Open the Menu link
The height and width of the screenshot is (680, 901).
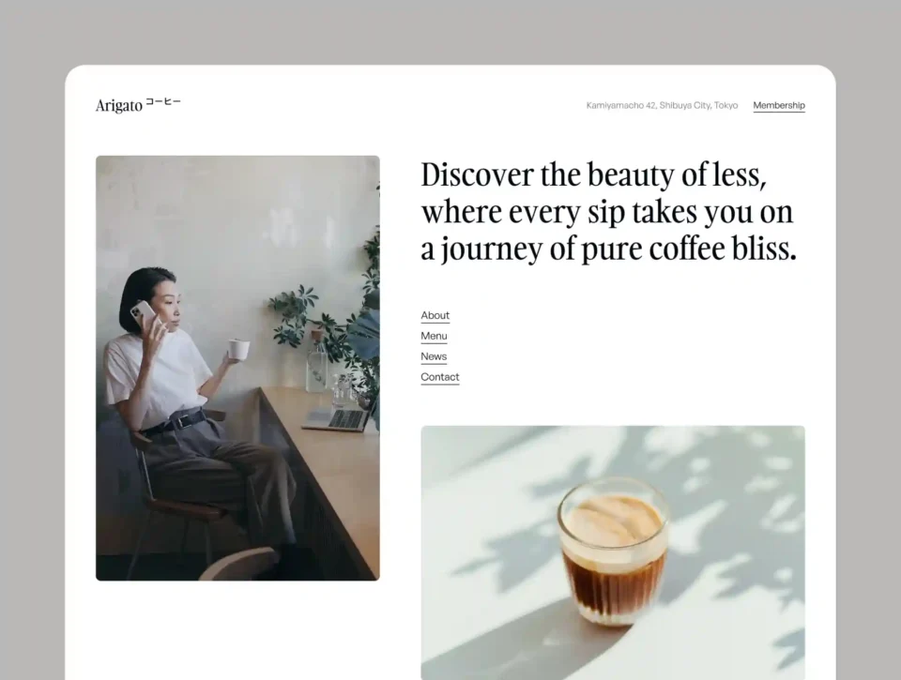pyautogui.click(x=434, y=337)
